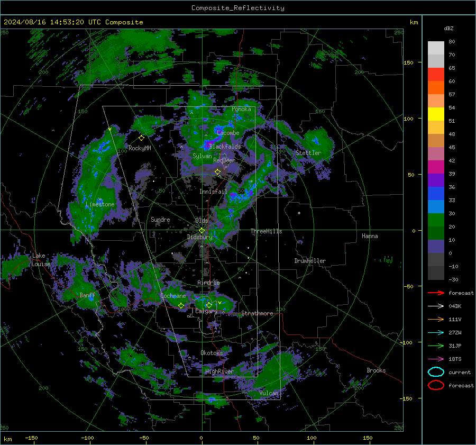Select the Banff label
Screen dimensions: 476x445
87,295
